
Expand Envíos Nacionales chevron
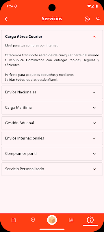click(x=94, y=92)
